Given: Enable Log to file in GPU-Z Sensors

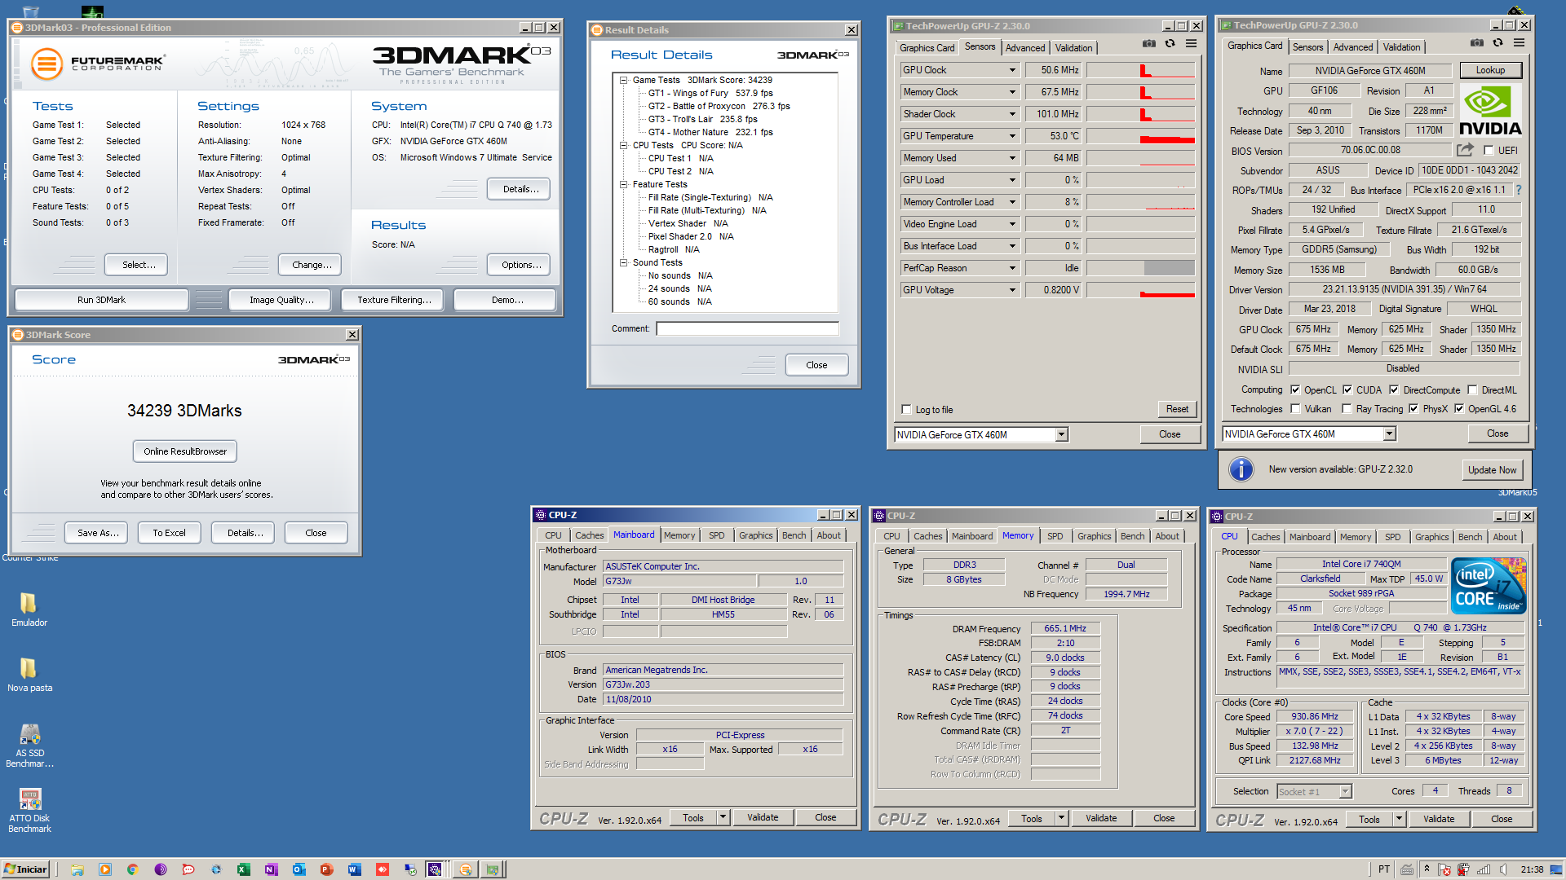Looking at the screenshot, I should point(906,409).
